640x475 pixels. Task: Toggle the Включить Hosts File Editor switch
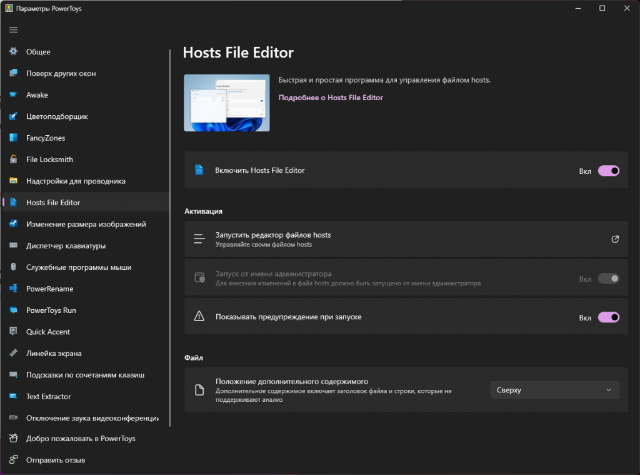pos(608,171)
